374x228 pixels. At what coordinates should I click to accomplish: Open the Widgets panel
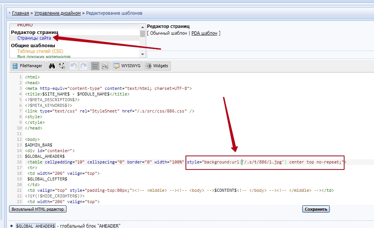click(x=157, y=66)
